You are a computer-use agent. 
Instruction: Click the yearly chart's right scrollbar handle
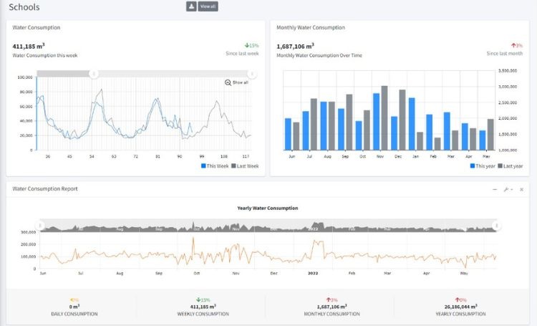(497, 226)
